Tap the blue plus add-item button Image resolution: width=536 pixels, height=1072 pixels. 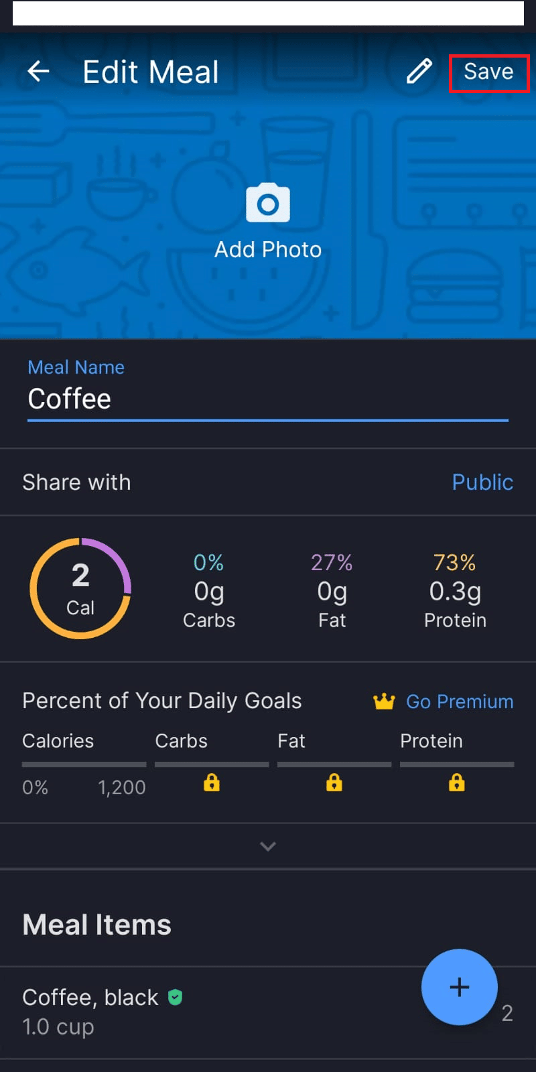coord(459,987)
